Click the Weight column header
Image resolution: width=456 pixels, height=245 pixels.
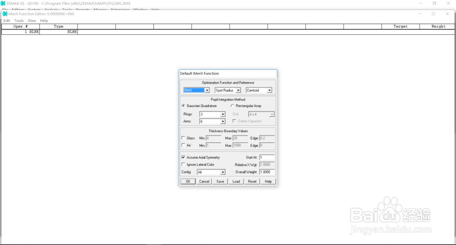click(x=437, y=26)
